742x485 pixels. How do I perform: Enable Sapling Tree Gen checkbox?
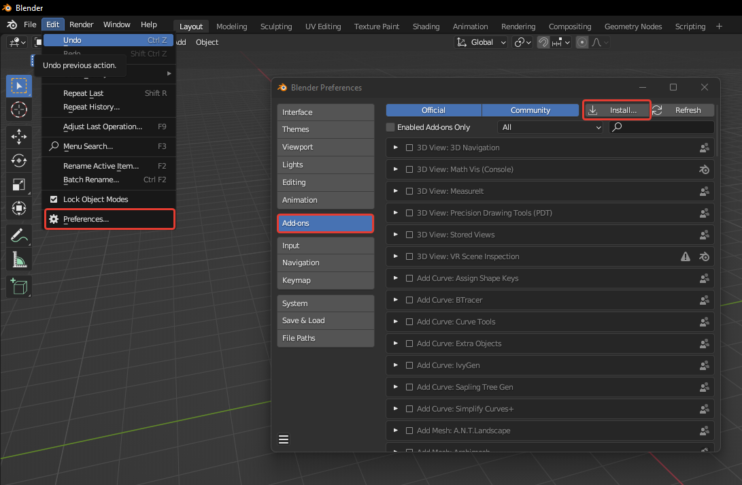[x=409, y=387]
